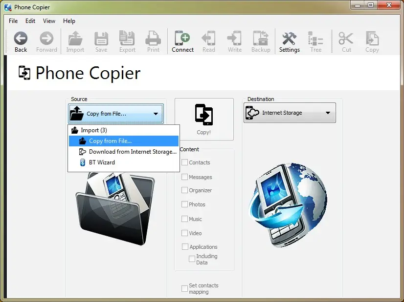Click the globe phone Internet Storage image
The image size is (404, 302).
tap(288, 205)
